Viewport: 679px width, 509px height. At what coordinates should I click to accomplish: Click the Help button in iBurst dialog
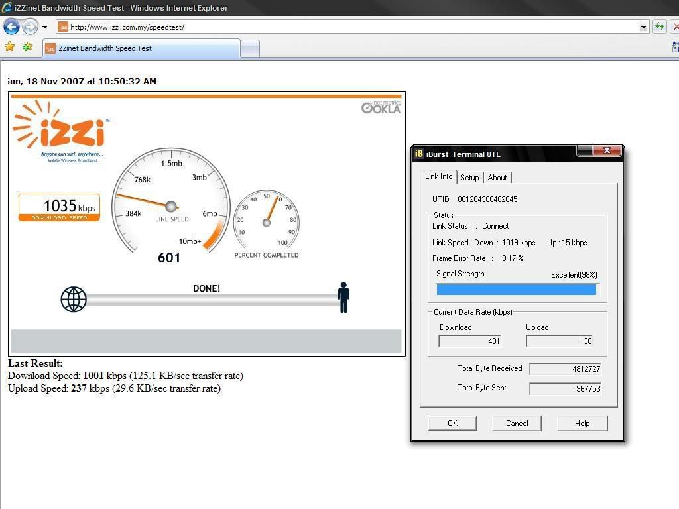click(x=582, y=424)
